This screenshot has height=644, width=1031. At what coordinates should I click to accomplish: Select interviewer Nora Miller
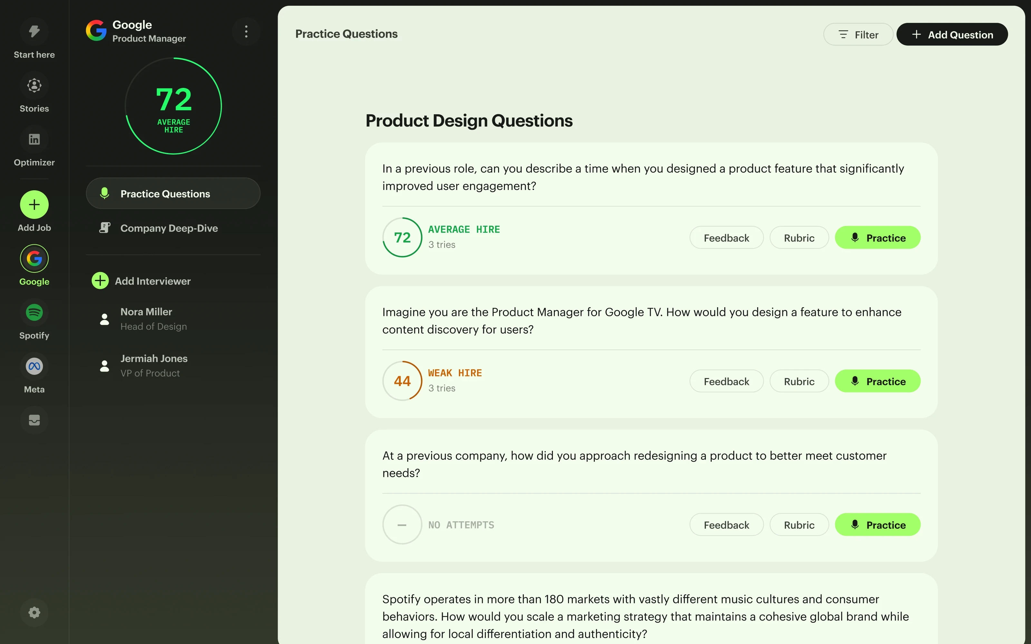(x=173, y=319)
